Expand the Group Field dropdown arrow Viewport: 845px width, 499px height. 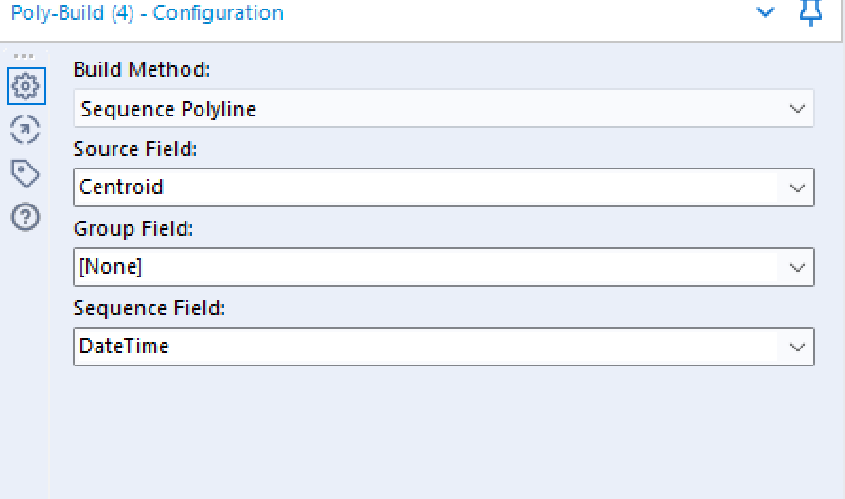[x=797, y=268]
